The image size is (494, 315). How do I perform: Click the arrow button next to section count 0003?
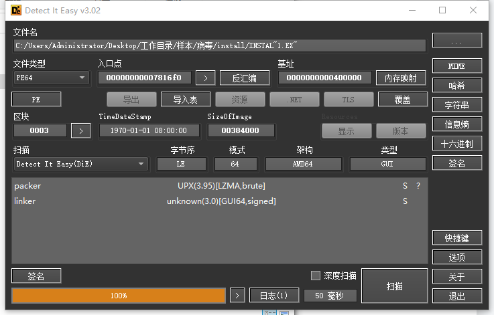[x=81, y=131]
